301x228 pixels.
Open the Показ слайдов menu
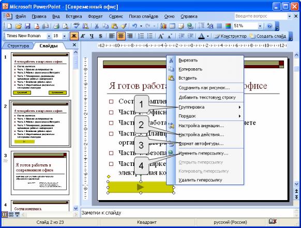(143, 17)
